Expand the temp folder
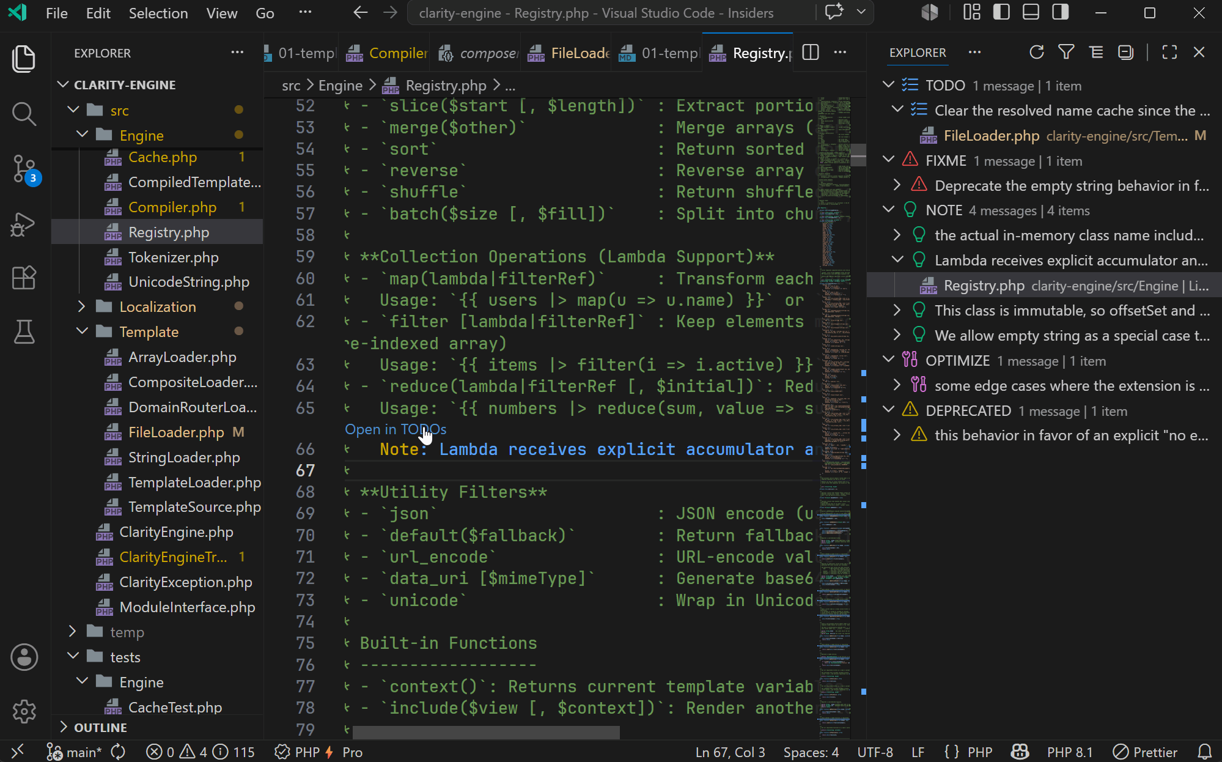 pyautogui.click(x=72, y=632)
